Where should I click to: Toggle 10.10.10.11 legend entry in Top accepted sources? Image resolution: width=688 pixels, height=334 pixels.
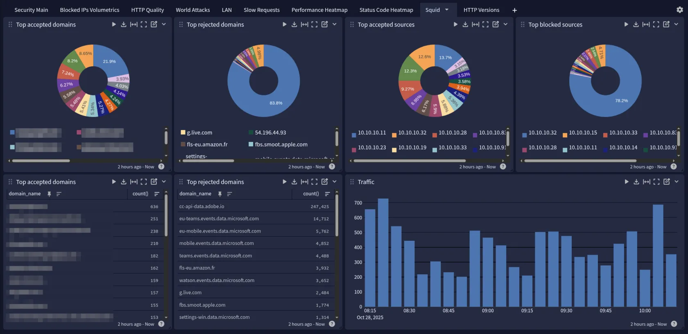[371, 133]
